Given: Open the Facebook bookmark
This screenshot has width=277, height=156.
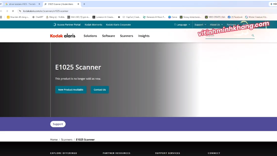Looking at the screenshot, I should point(235,17).
